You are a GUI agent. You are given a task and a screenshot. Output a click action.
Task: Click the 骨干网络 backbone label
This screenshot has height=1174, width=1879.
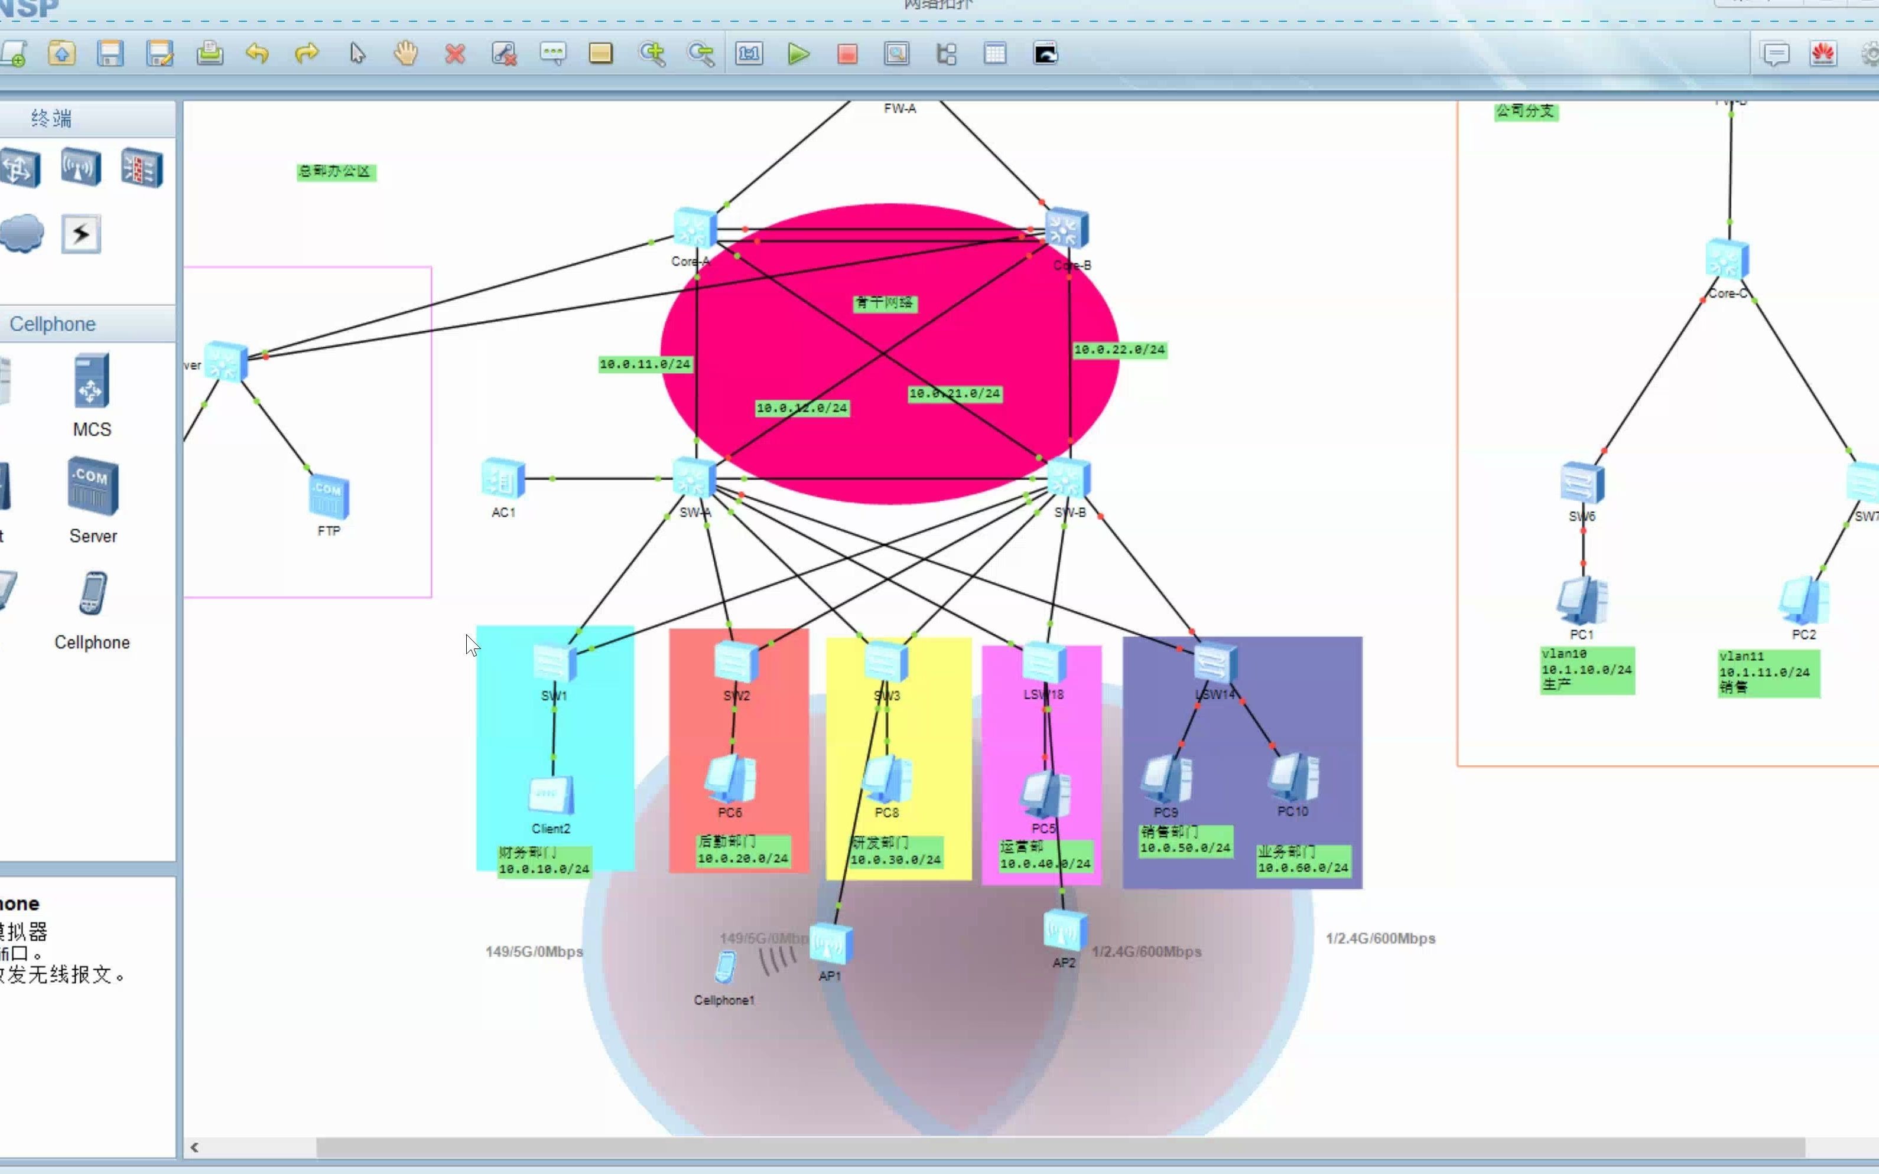(885, 303)
